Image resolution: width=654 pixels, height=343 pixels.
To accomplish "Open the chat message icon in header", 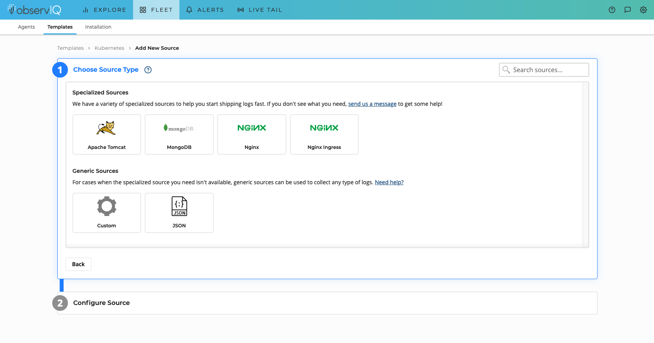I will [x=628, y=10].
